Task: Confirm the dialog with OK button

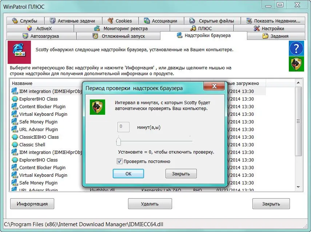Action: [128, 174]
